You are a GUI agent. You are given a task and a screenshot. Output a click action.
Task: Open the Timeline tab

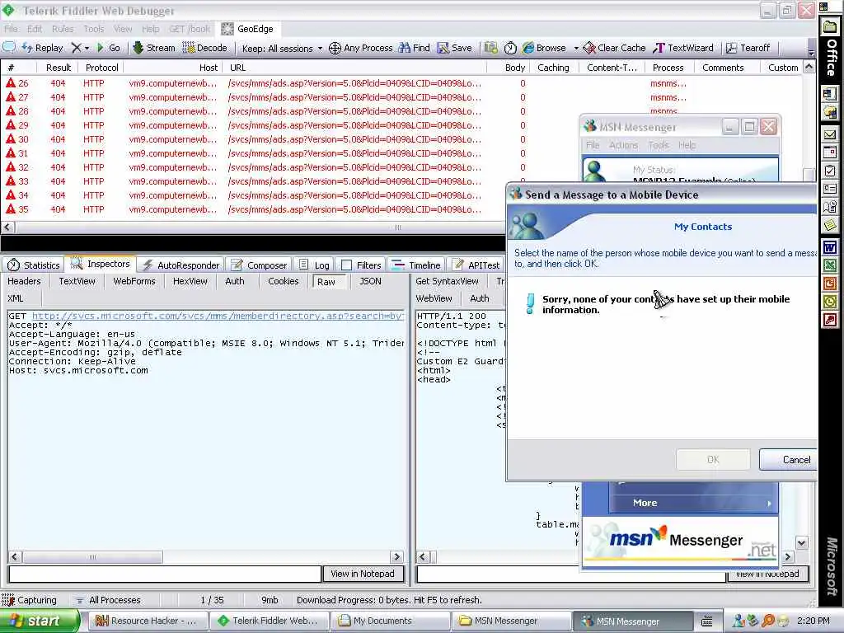(416, 265)
